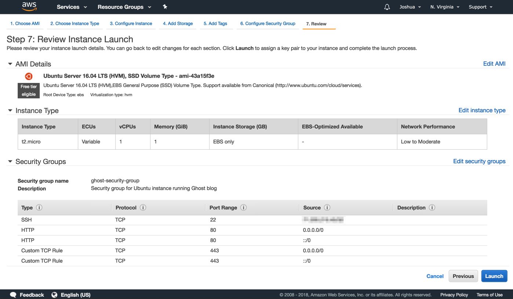
Task: Click the Ubuntu AMI logo icon
Action: (28, 76)
